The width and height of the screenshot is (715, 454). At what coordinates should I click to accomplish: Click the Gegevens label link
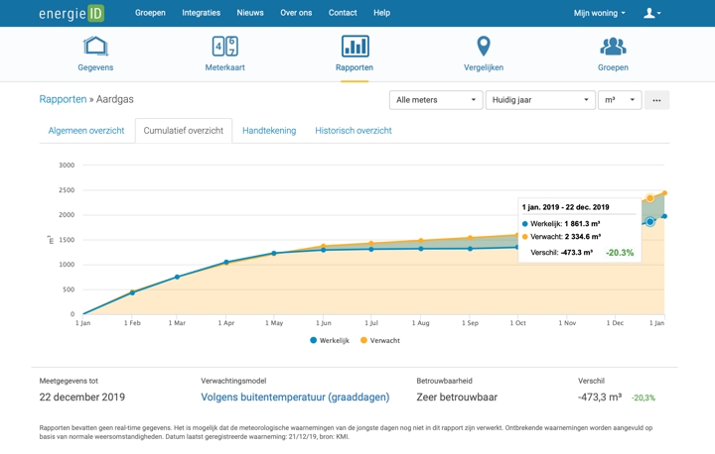(95, 67)
